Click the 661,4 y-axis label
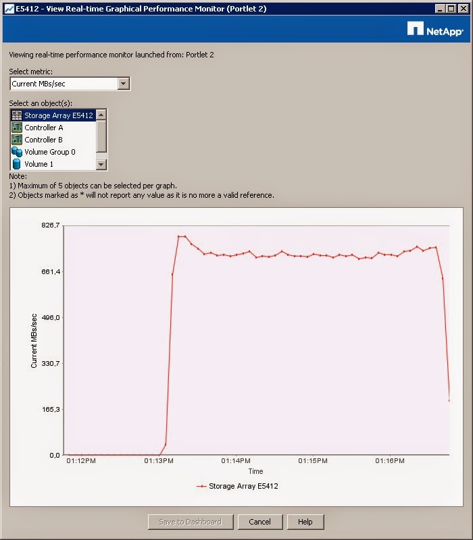 [50, 272]
